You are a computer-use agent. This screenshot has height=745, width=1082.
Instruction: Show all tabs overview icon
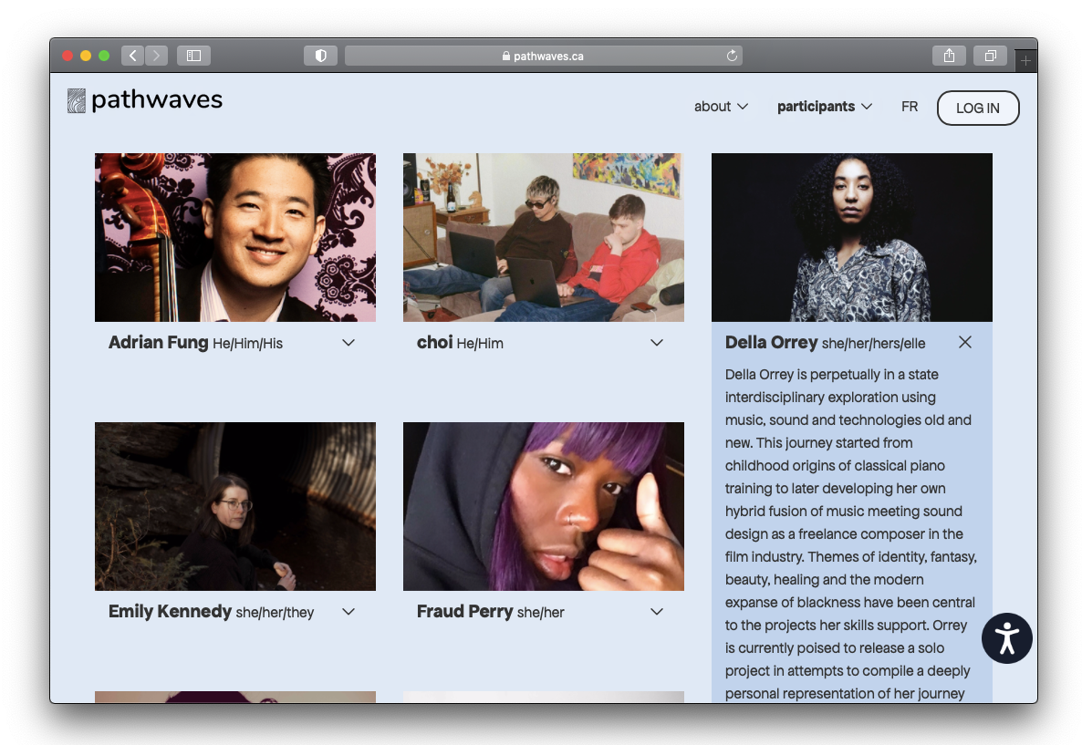(990, 56)
